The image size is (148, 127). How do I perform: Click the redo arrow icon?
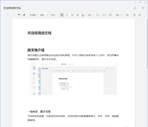14,15
